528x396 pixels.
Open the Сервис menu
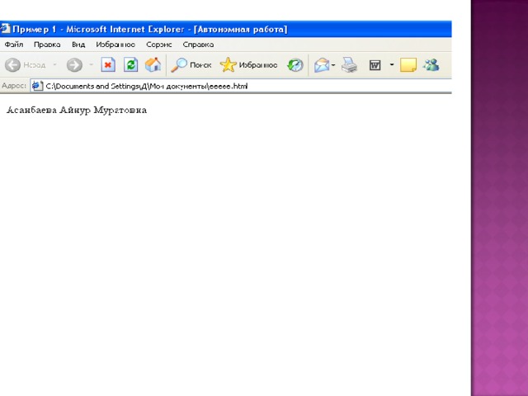tap(159, 45)
